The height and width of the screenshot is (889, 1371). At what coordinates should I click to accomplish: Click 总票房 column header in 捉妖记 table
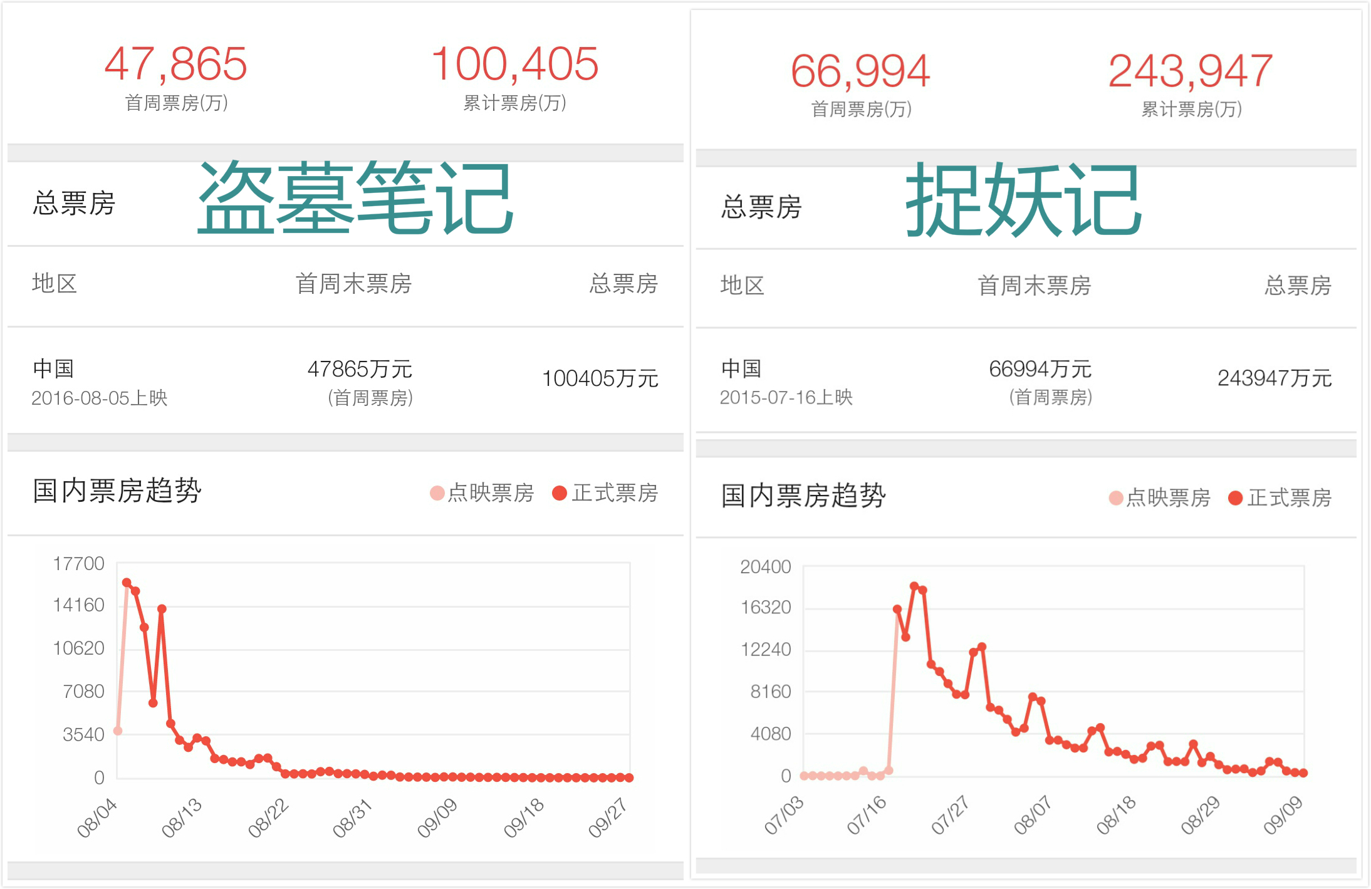pos(1298,286)
